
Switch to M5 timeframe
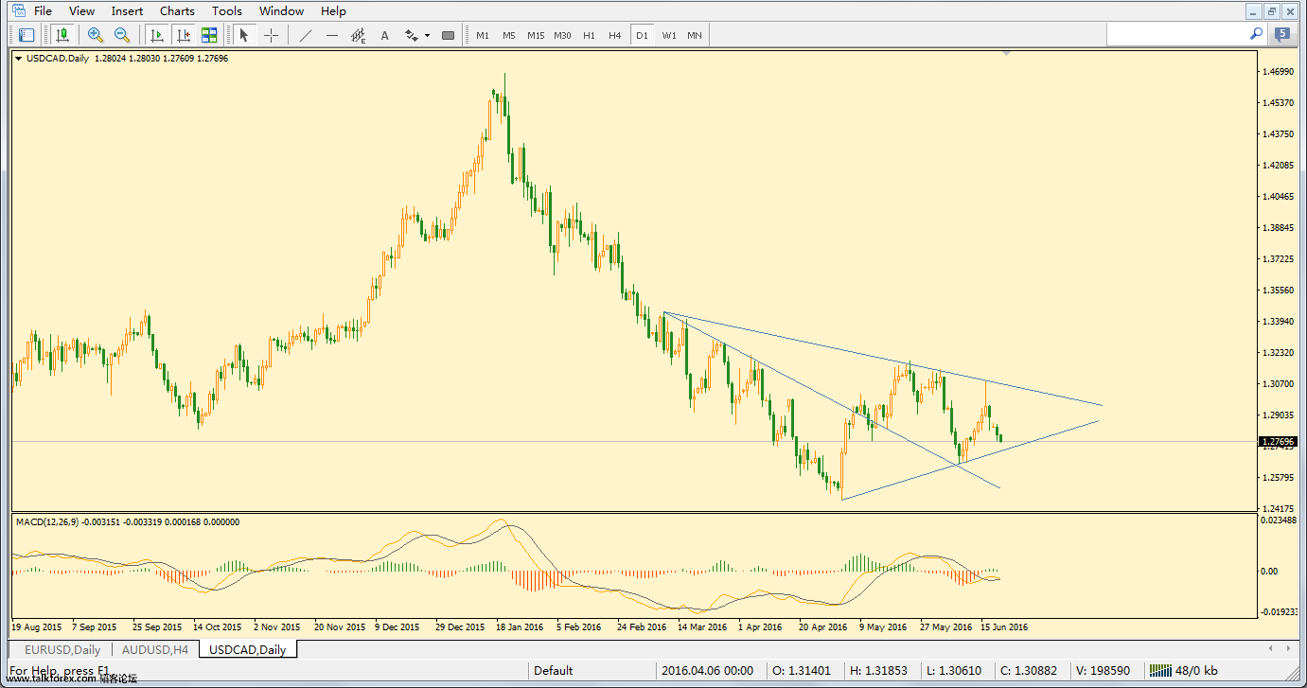coord(509,35)
